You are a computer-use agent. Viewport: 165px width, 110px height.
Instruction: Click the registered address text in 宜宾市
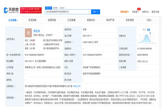point(49,86)
